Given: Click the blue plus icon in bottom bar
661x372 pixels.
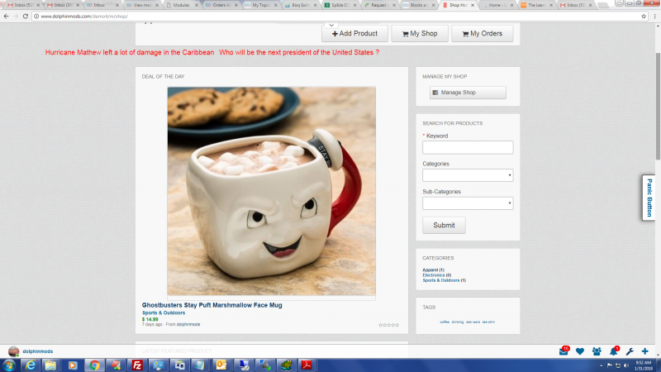Looking at the screenshot, I should coord(645,351).
